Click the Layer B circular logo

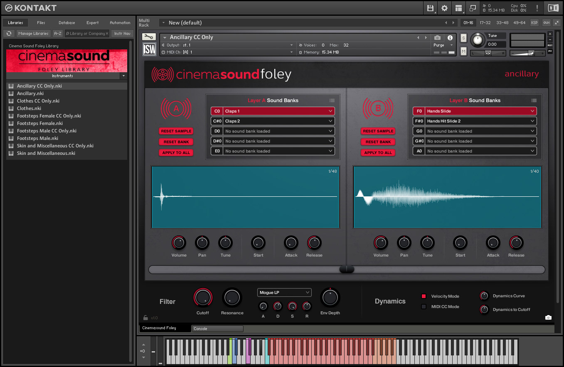click(378, 109)
